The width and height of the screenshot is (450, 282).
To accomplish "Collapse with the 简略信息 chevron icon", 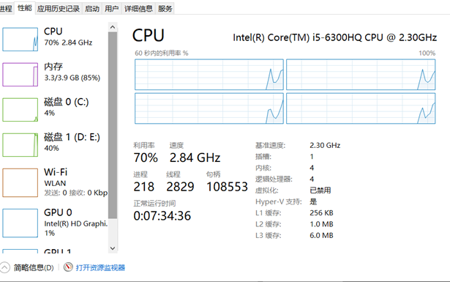I will coord(5,267).
